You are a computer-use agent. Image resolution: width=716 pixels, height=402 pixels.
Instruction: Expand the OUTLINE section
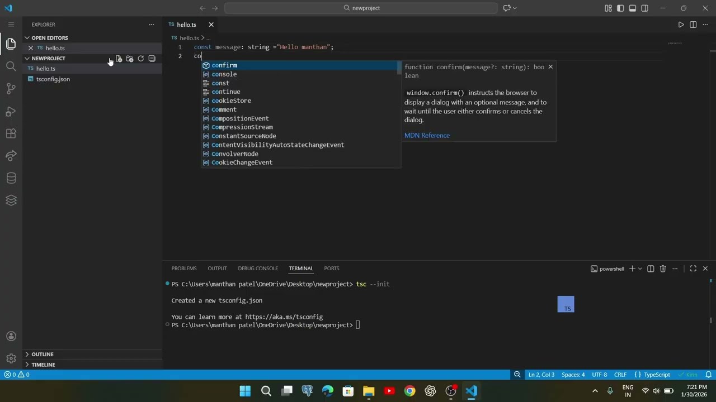click(x=27, y=355)
